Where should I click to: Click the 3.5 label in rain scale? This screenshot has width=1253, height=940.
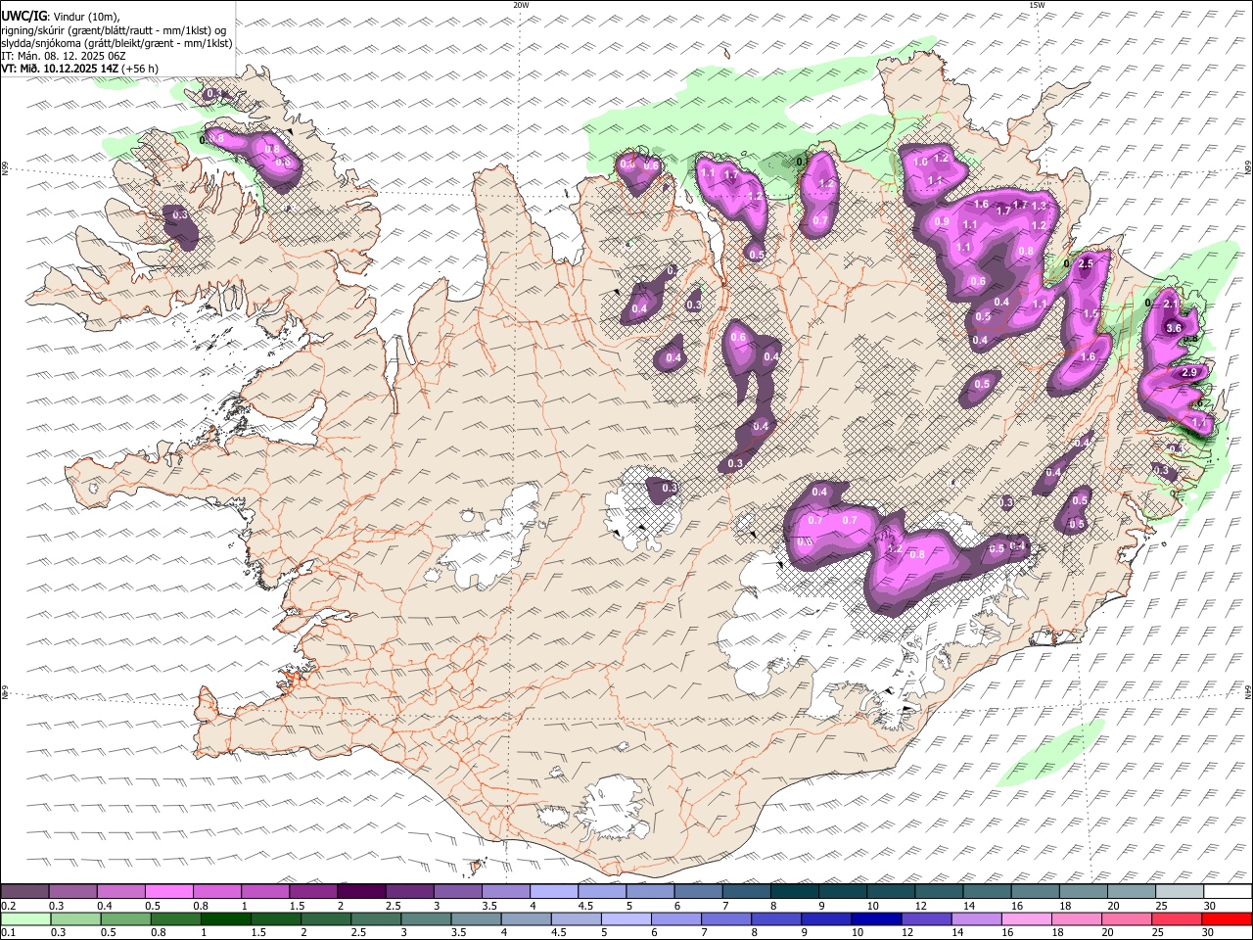tap(457, 932)
